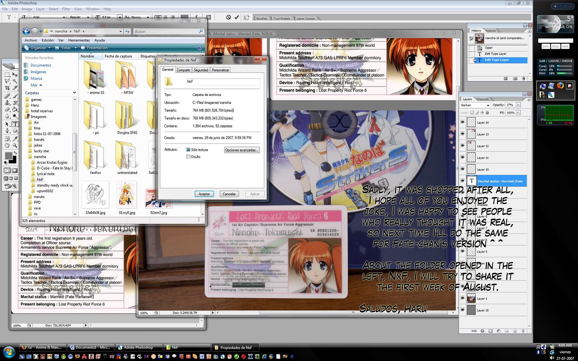Image resolution: width=578 pixels, height=361 pixels.
Task: Select the Notes tool
Action: (7, 139)
